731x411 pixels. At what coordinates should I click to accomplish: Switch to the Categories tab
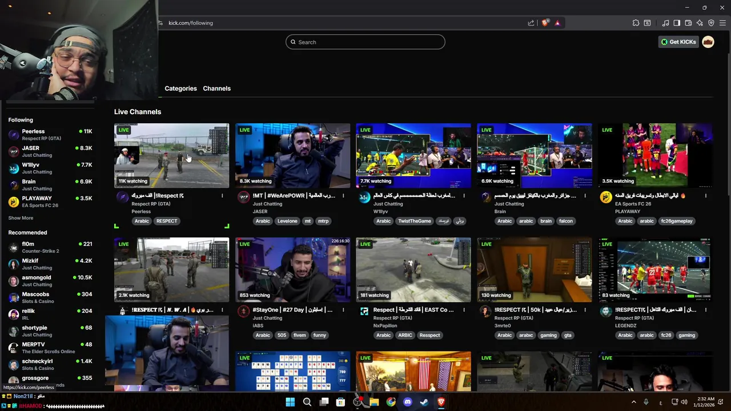180,88
